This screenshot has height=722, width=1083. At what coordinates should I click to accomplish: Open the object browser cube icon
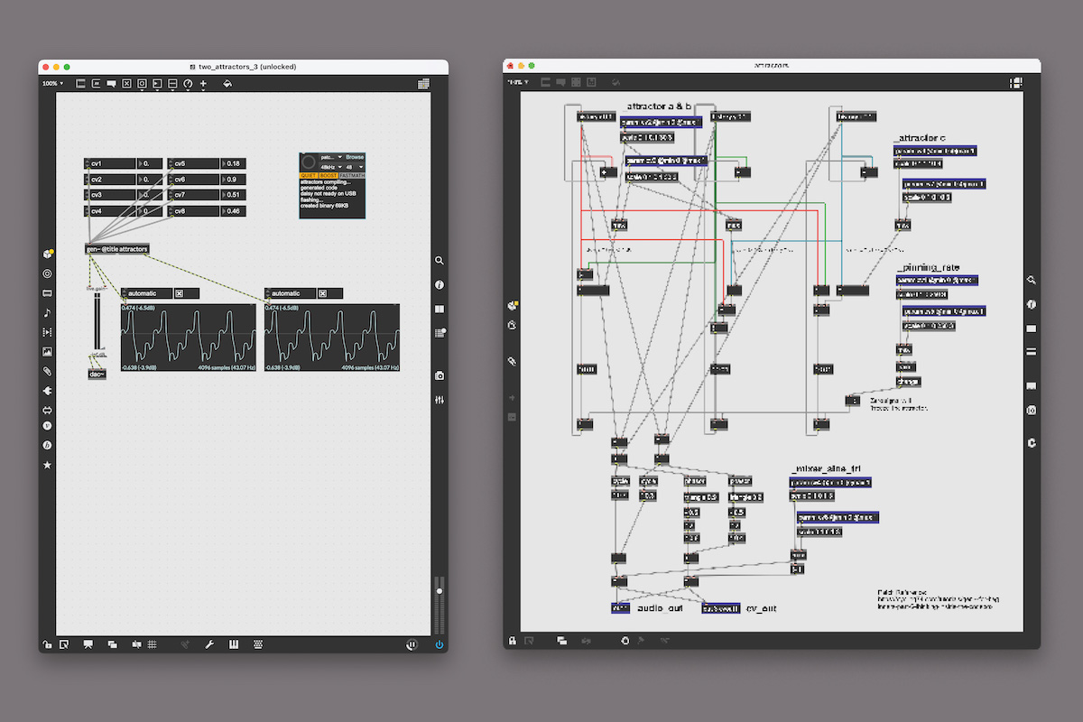(x=47, y=255)
